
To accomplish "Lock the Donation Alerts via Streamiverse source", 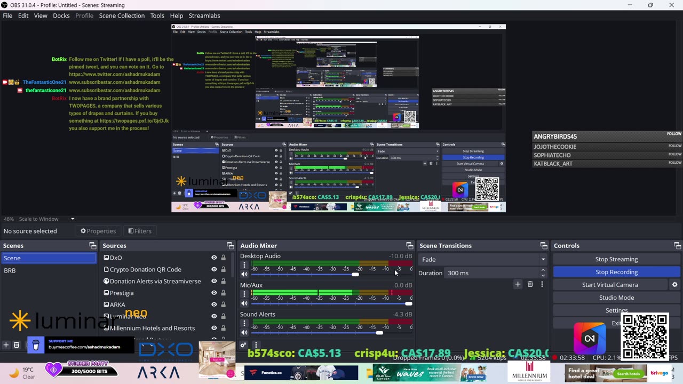I will 223,281.
